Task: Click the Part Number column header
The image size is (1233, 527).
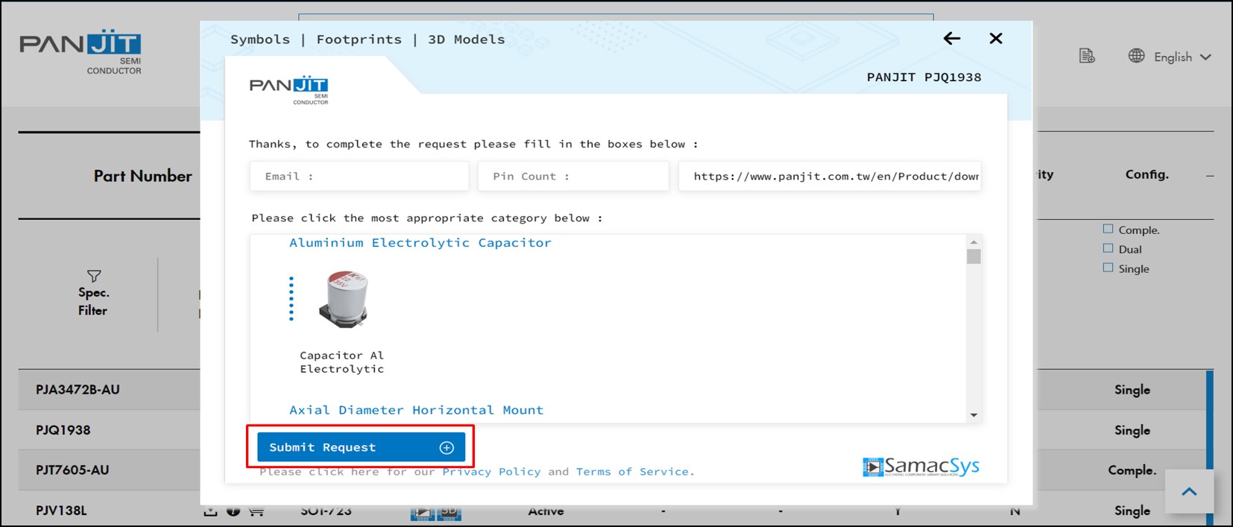Action: click(x=142, y=176)
